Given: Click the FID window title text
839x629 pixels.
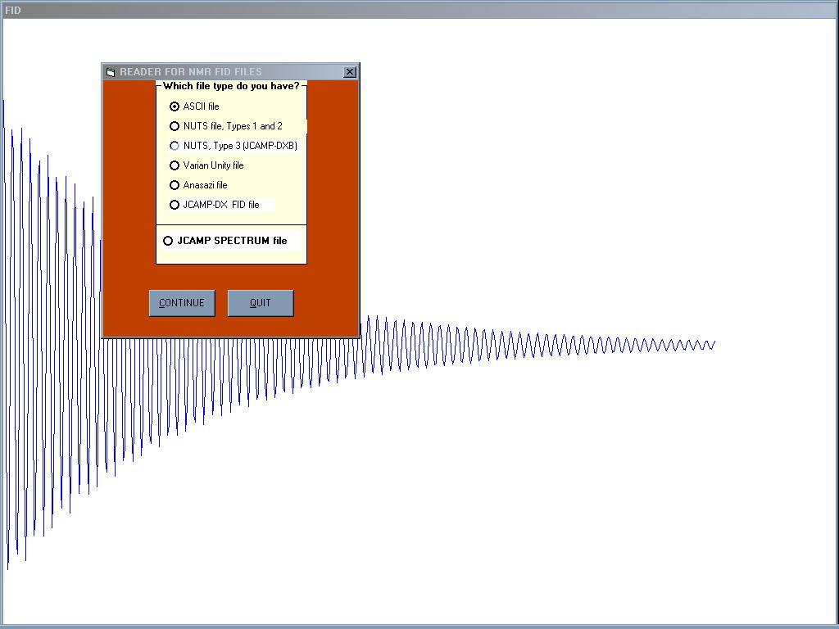Looking at the screenshot, I should click(x=13, y=10).
